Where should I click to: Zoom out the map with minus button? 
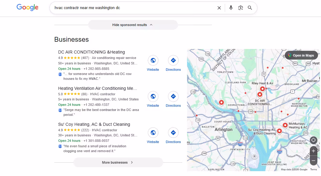[313, 161]
